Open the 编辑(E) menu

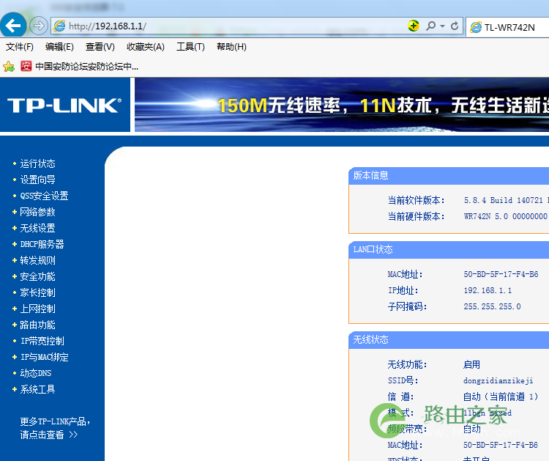[x=59, y=47]
